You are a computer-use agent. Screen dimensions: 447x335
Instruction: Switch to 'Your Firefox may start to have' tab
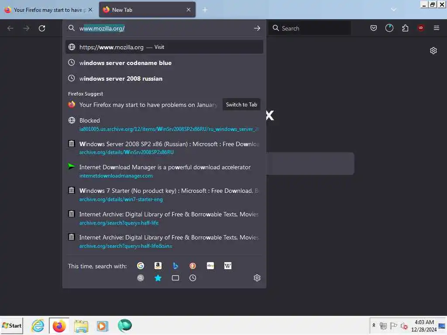[48, 10]
